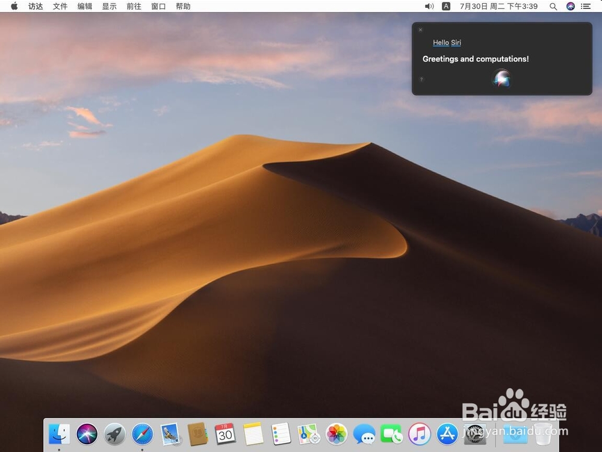Click the date and time 下午3:39
Viewport: 602px width, 452px height.
click(x=498, y=6)
